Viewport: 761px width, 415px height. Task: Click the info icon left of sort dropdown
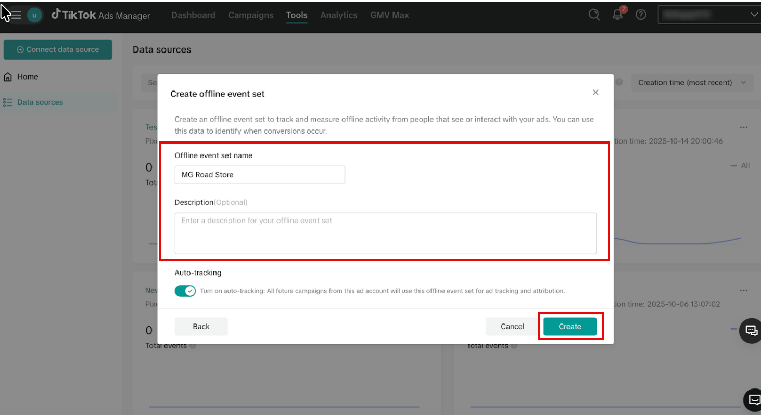coord(619,82)
